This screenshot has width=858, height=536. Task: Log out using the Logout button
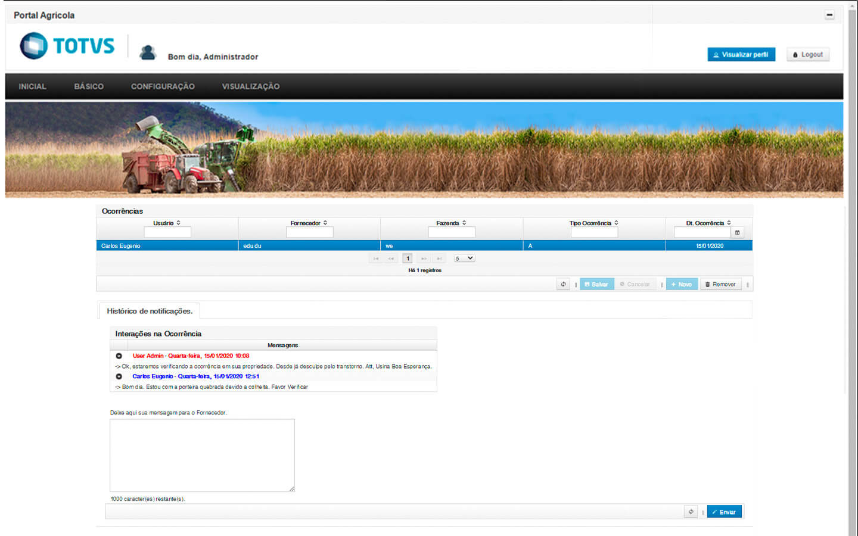click(x=807, y=54)
